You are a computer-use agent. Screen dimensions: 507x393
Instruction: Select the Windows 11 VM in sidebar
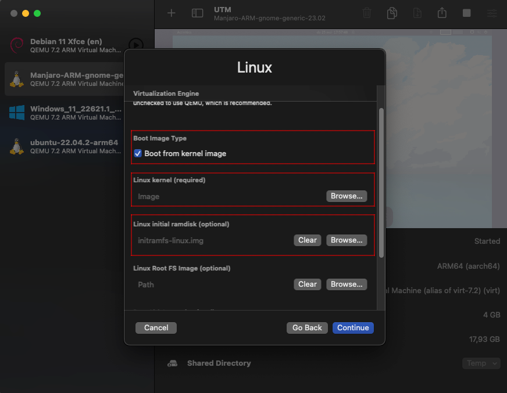[76, 113]
